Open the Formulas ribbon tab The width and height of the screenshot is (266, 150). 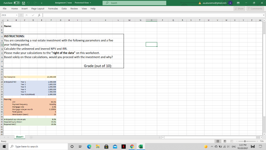(53, 9)
